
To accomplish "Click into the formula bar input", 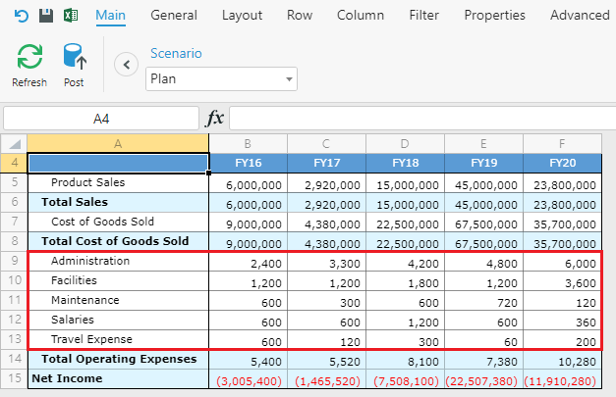I will pyautogui.click(x=422, y=119).
